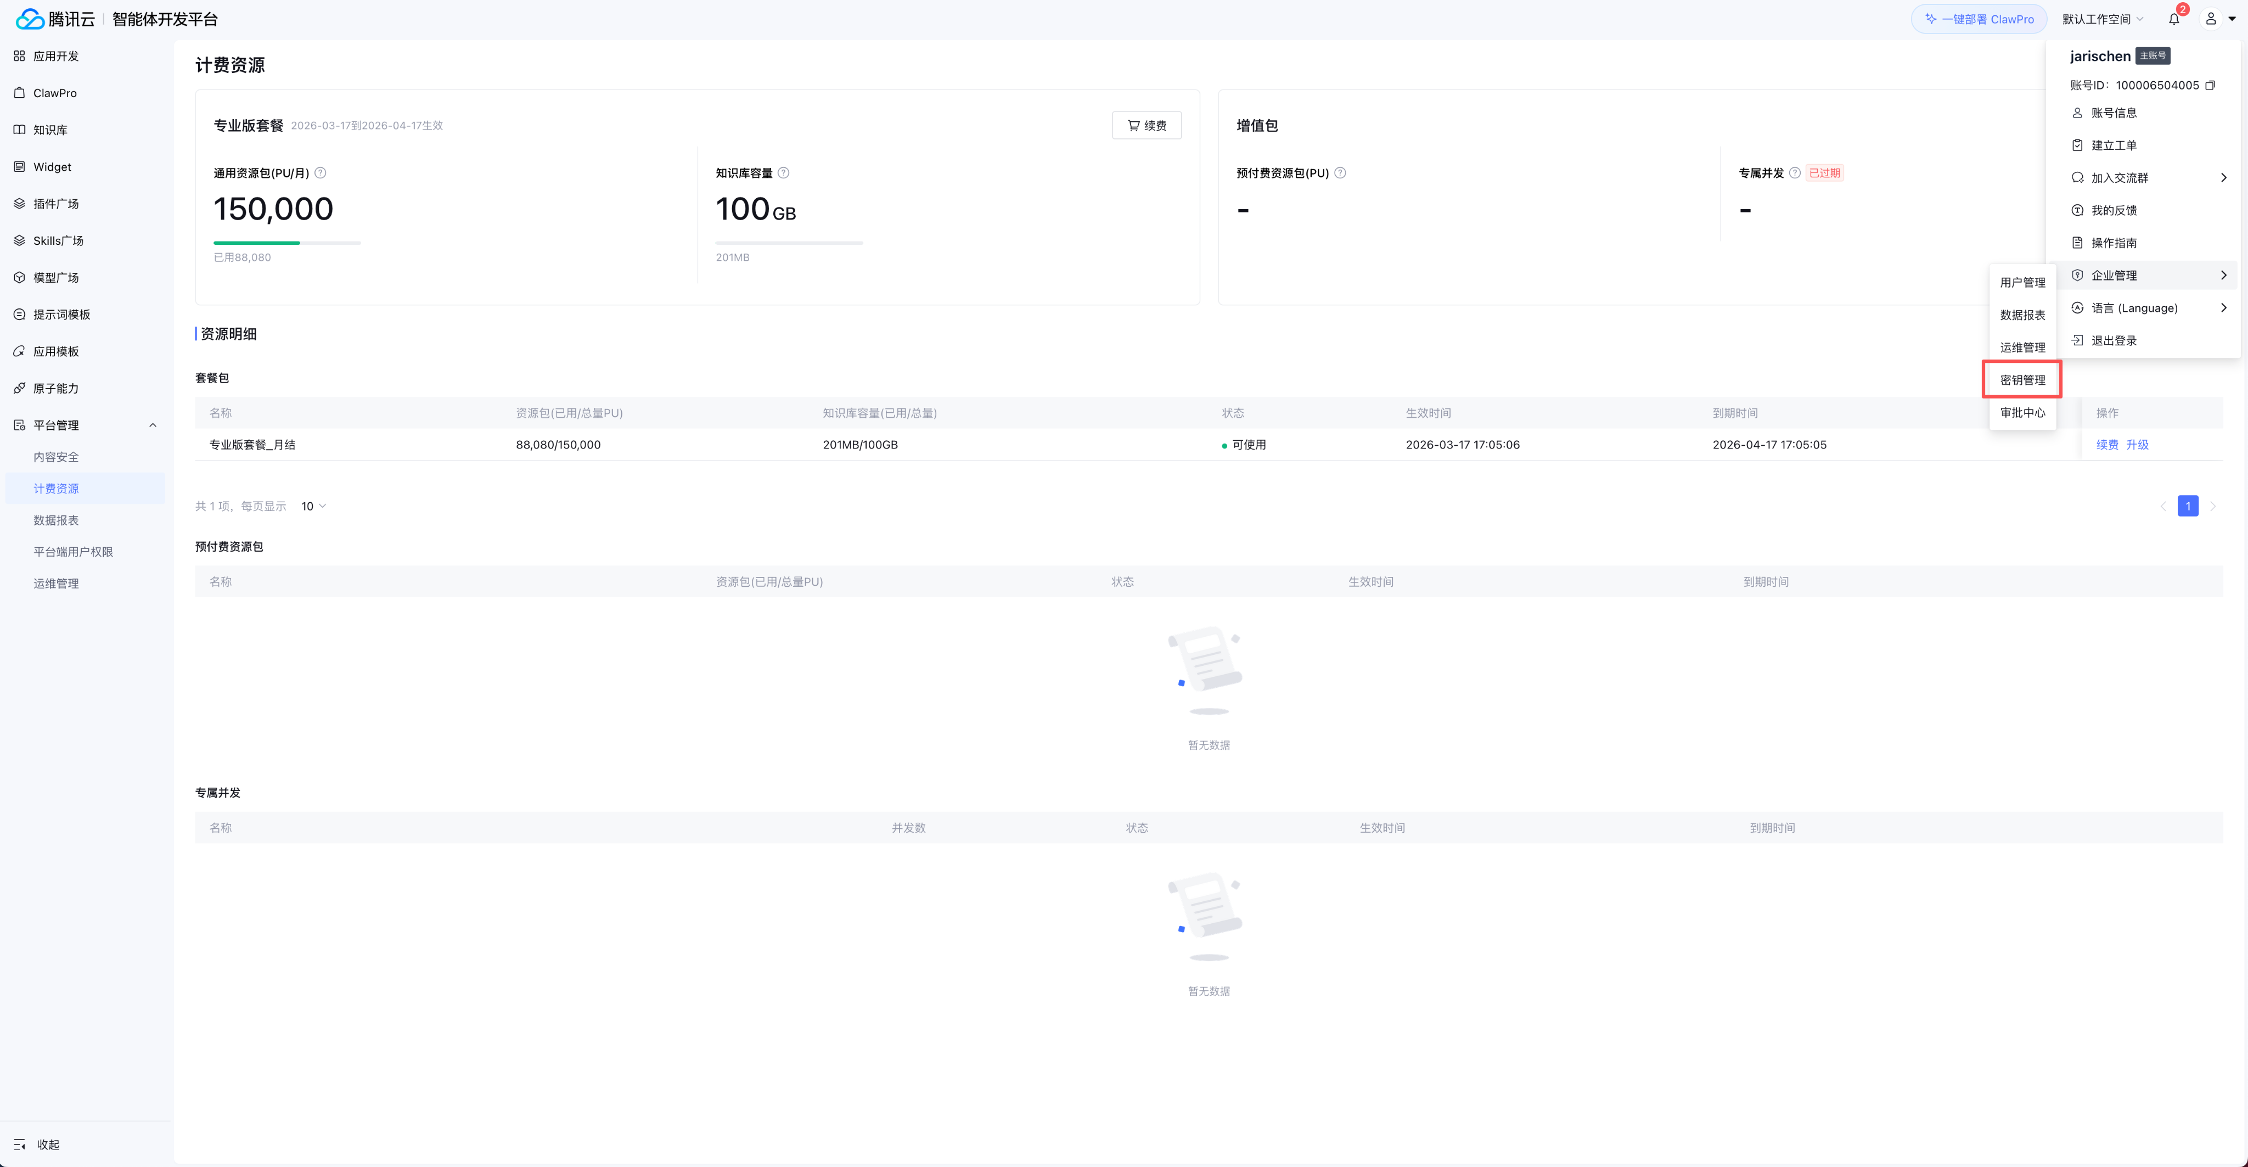Click the Tencent Cloud logo
Image resolution: width=2248 pixels, height=1167 pixels.
tap(55, 19)
